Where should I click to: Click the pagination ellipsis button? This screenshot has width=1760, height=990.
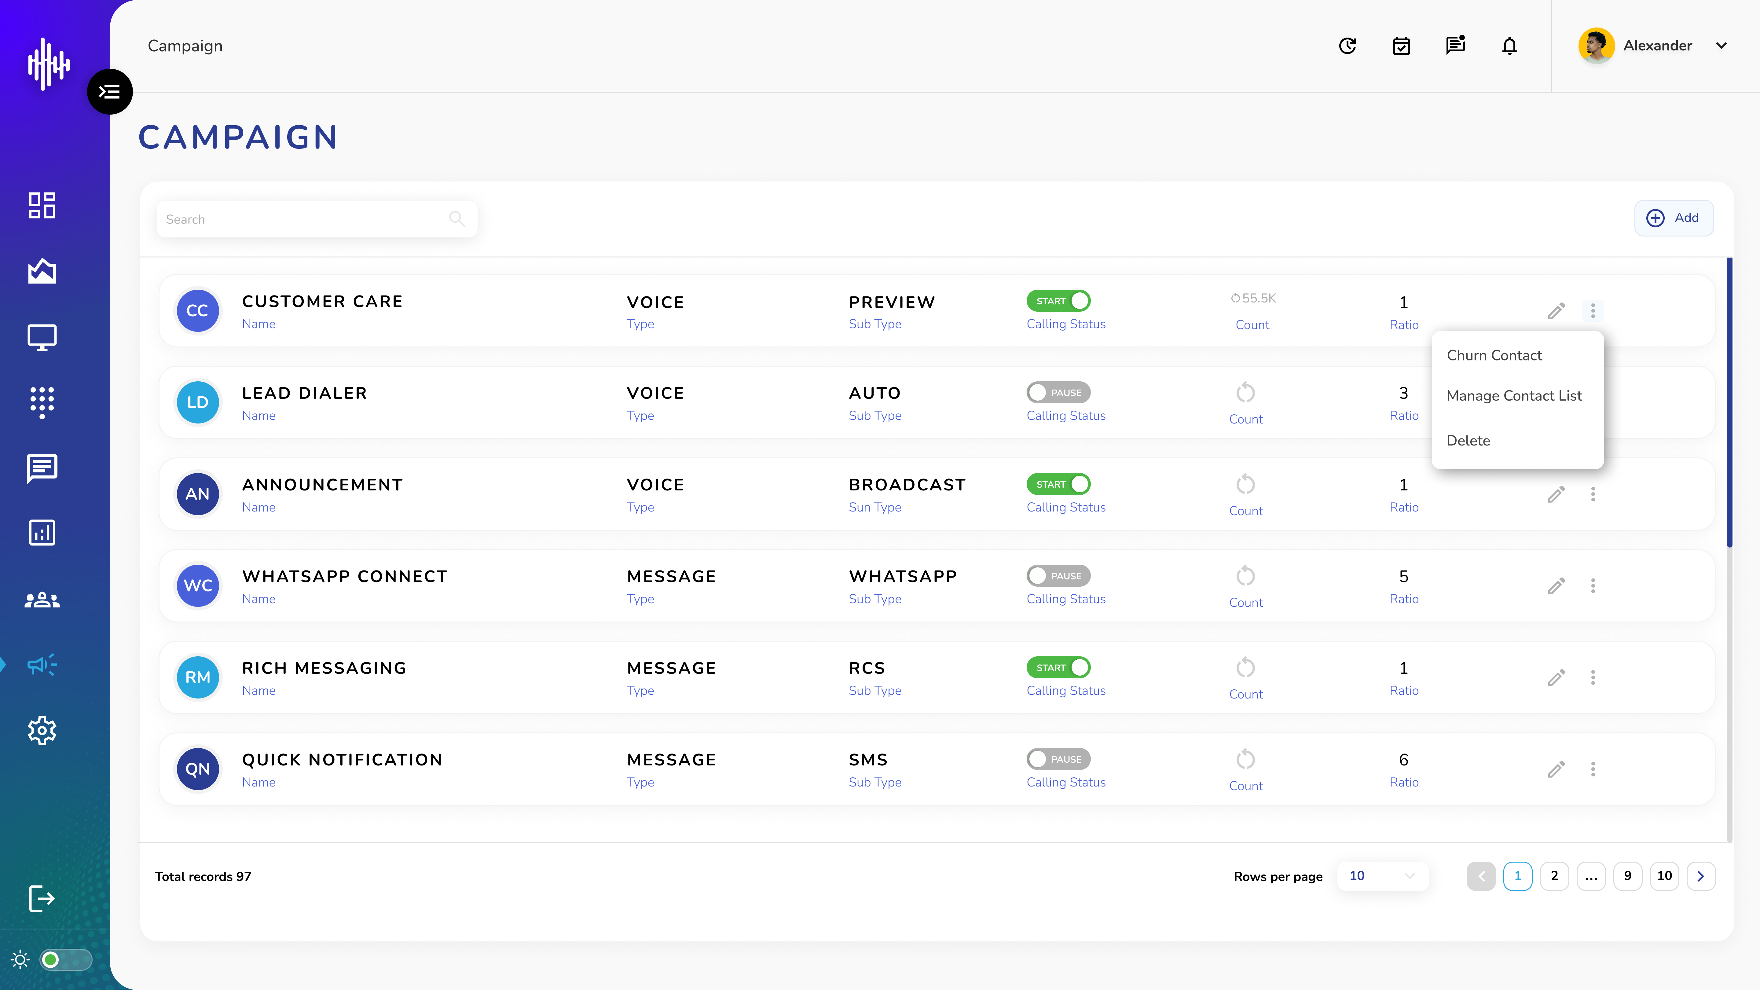point(1591,876)
